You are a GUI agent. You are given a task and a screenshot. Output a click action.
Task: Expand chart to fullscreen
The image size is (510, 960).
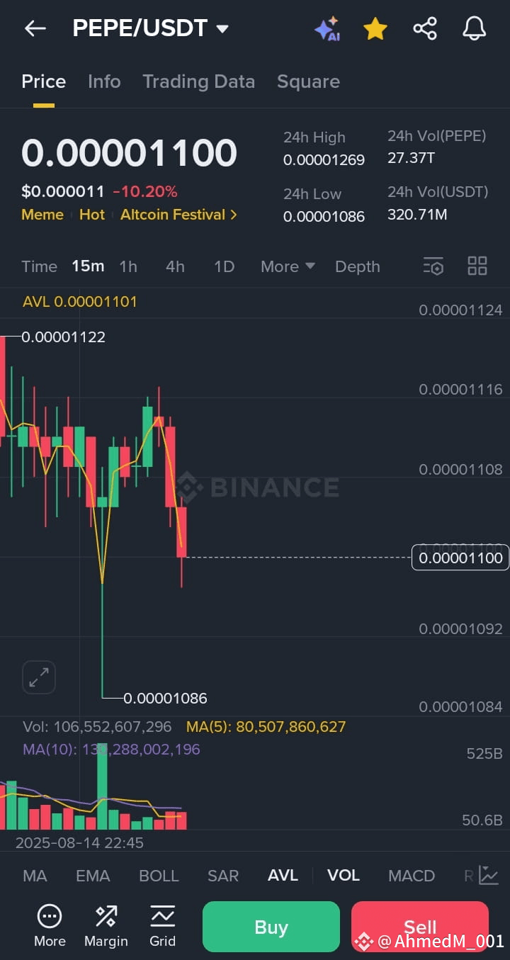pyautogui.click(x=39, y=677)
